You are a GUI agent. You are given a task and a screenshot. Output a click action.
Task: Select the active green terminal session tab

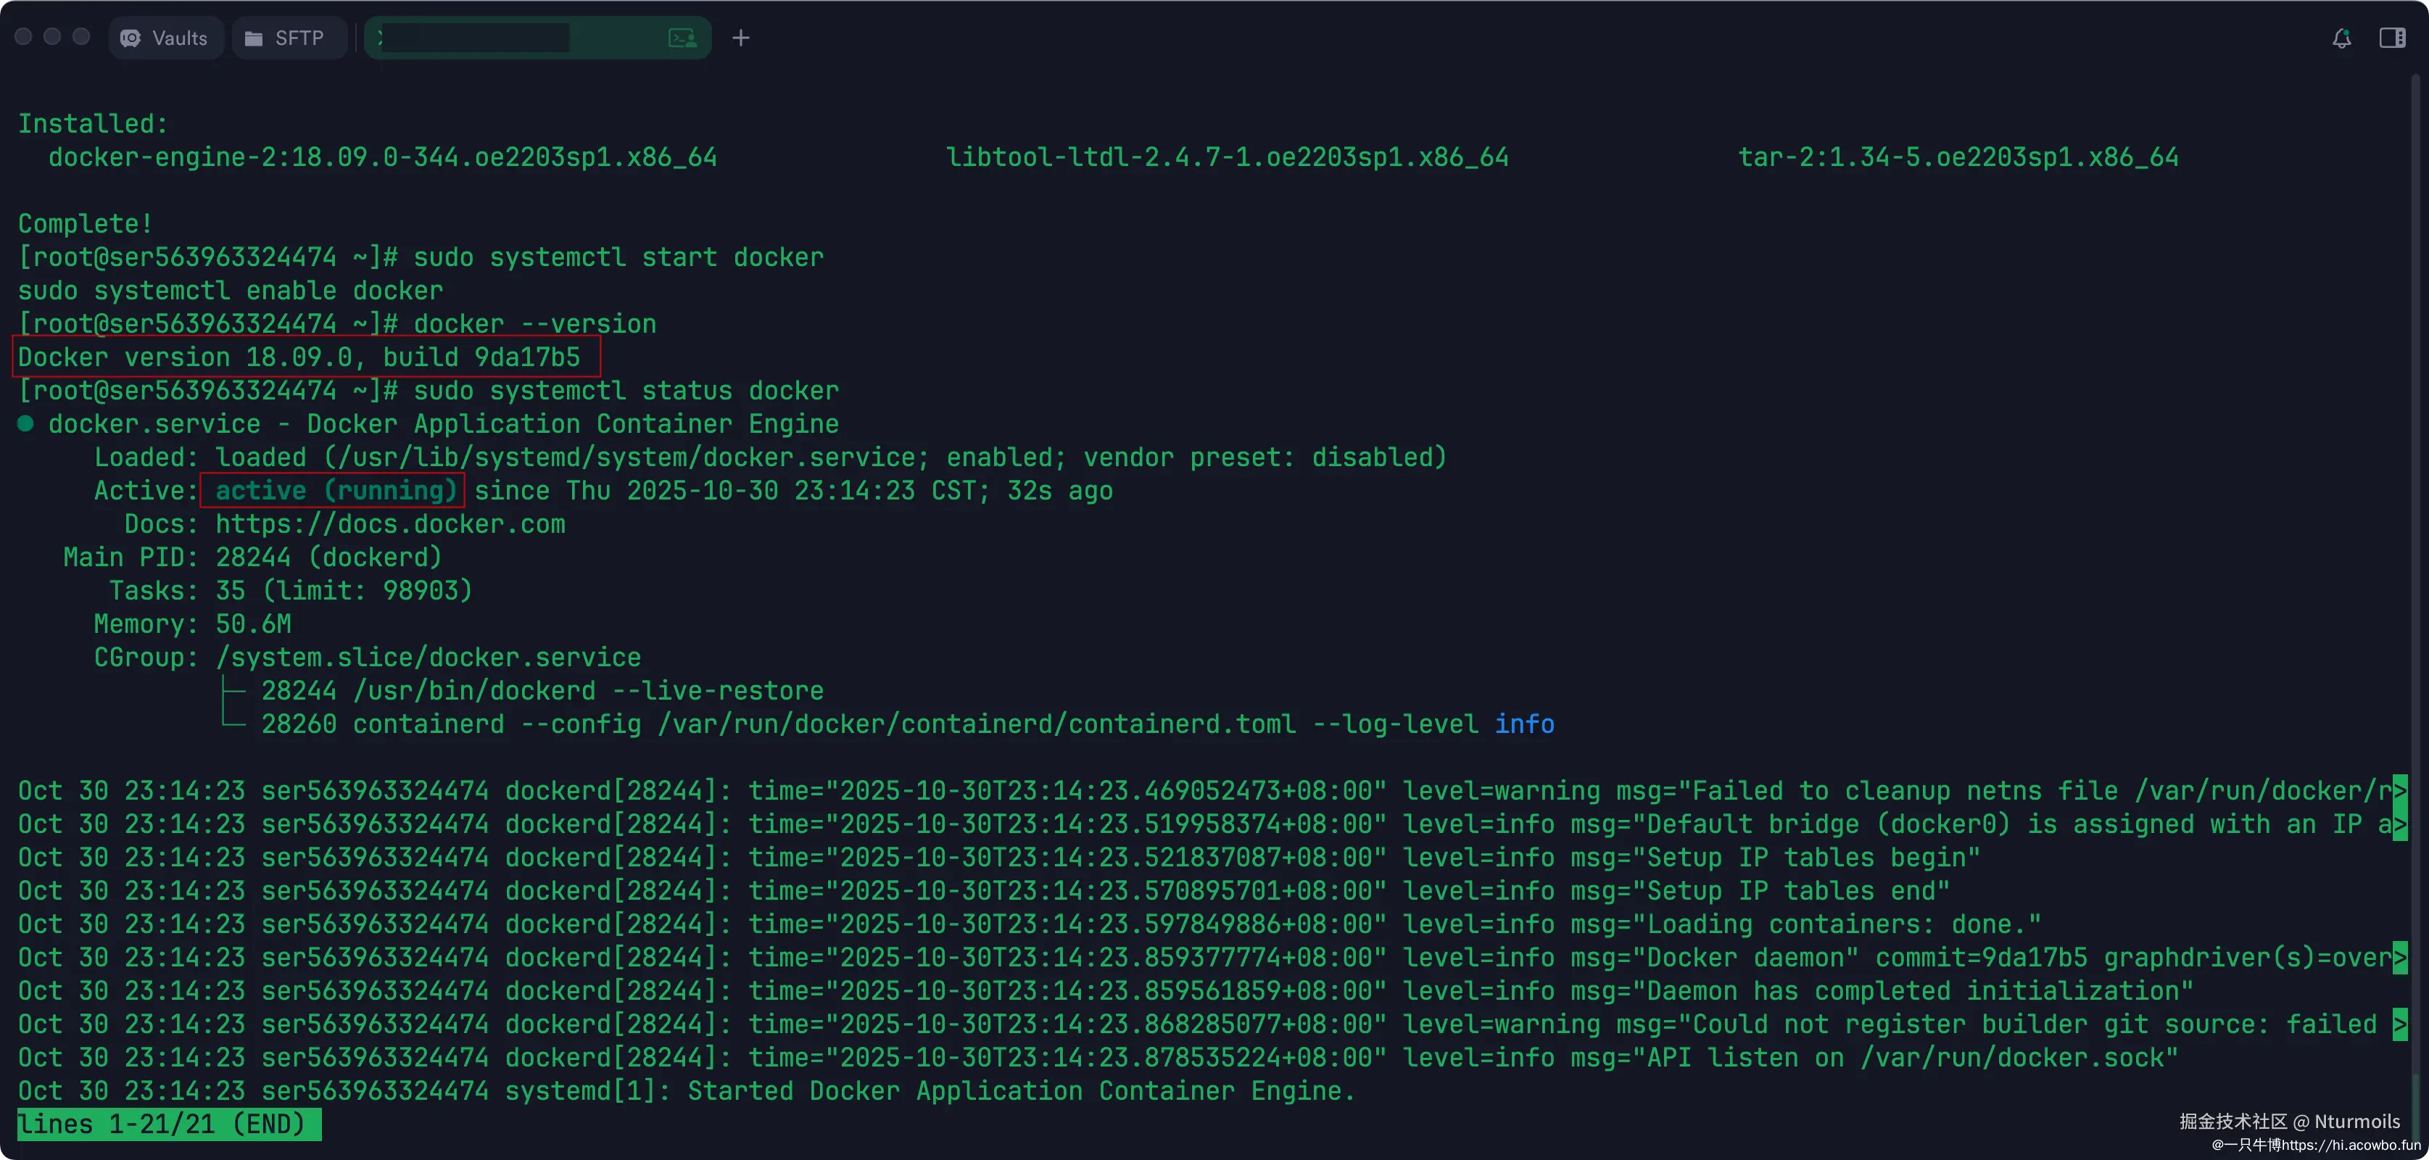(518, 38)
